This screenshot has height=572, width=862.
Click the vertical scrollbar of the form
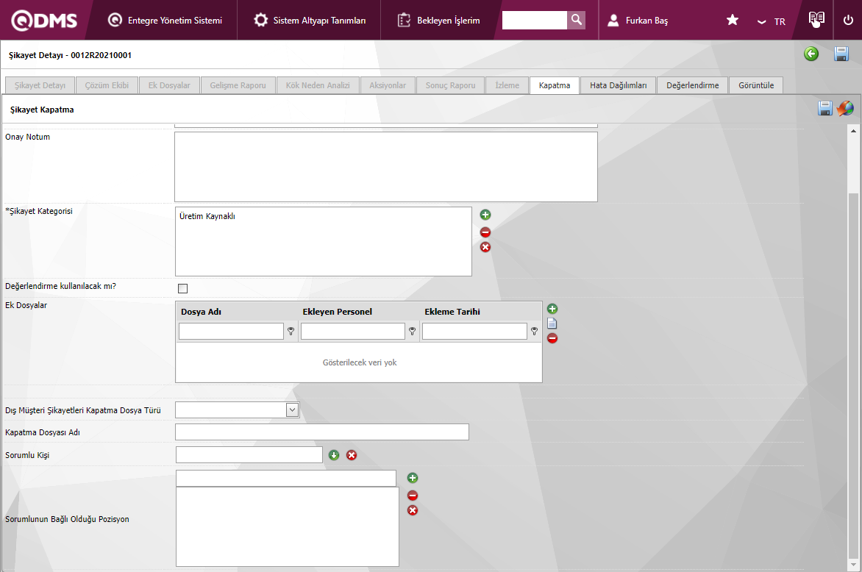click(853, 368)
